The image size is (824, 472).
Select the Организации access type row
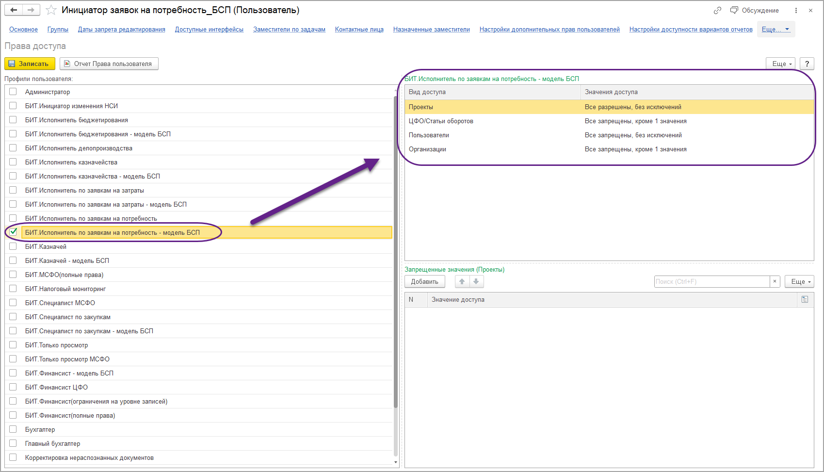(609, 149)
